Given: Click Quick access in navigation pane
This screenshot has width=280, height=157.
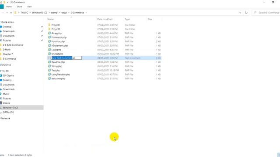Looking at the screenshot, I should pos(8,22).
